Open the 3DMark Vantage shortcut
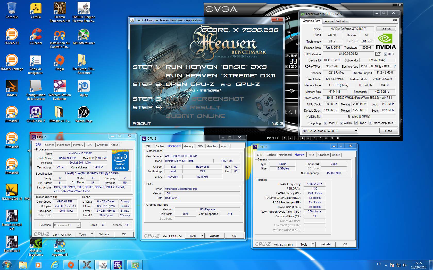The image size is (433, 270). tap(12, 62)
